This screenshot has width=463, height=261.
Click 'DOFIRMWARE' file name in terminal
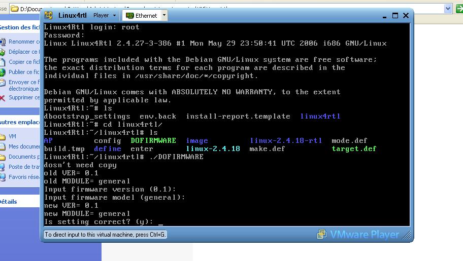(153, 141)
